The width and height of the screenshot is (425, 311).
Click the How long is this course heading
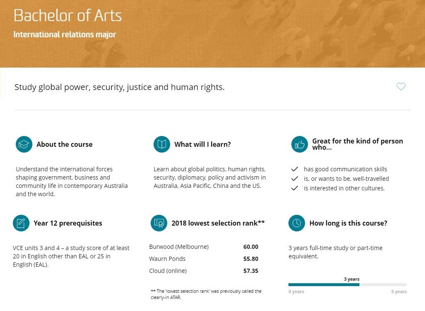348,223
